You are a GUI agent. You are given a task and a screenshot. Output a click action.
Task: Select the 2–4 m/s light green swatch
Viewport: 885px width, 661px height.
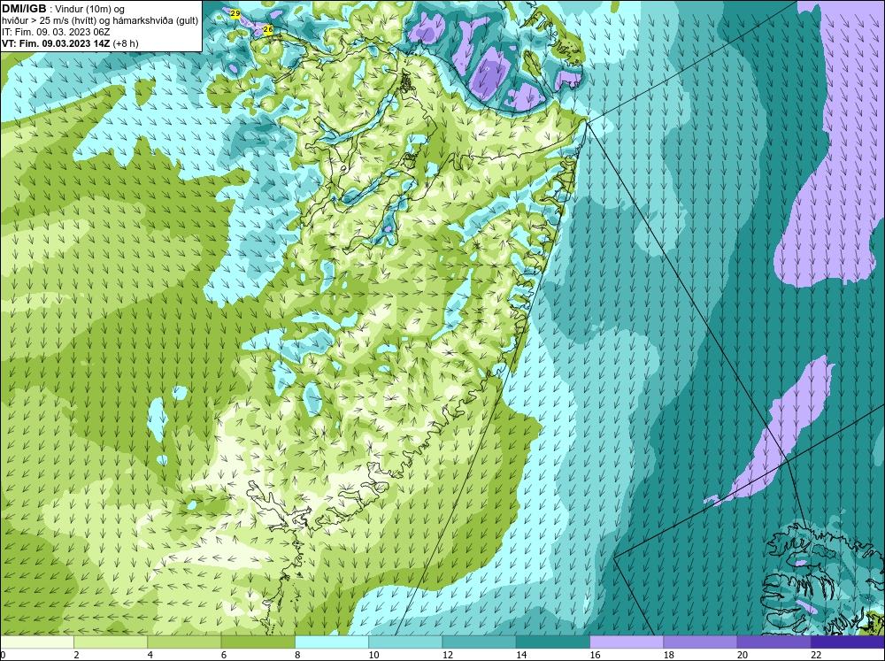click(111, 642)
